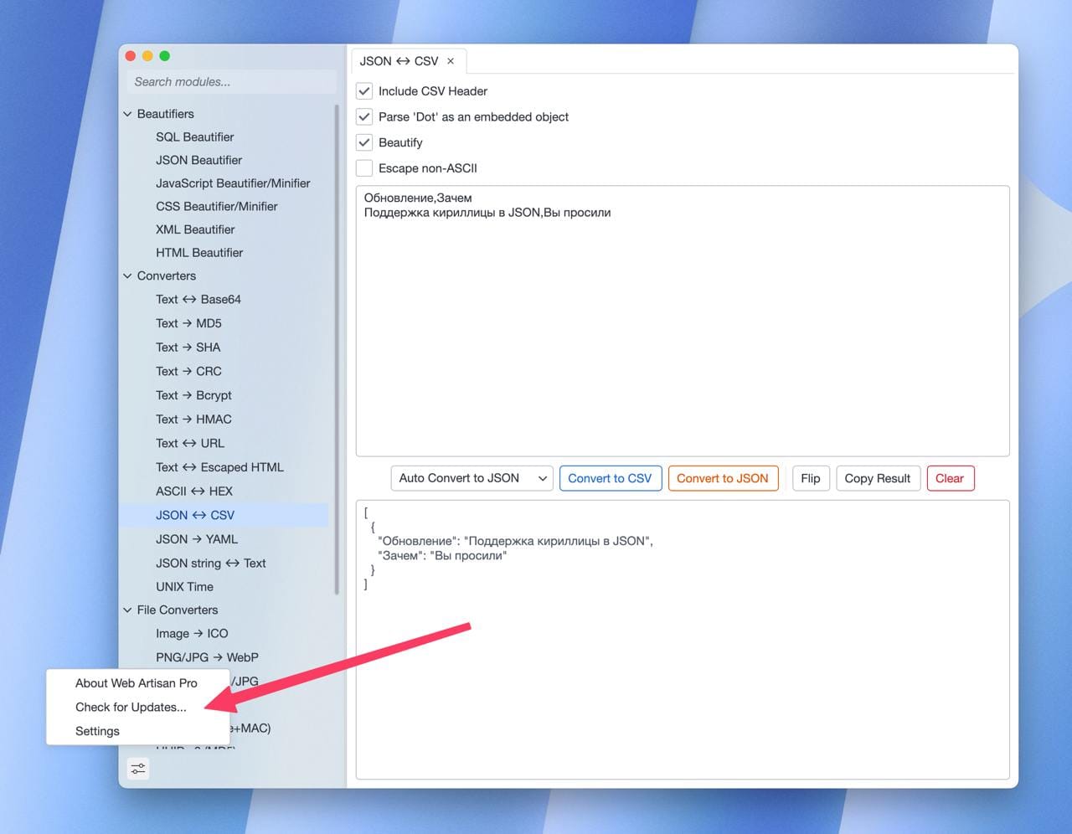Select Check for Updates... menu item
This screenshot has height=834, width=1072.
click(x=131, y=708)
